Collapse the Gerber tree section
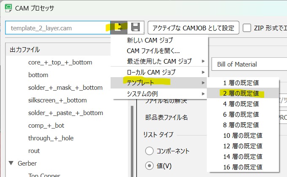 11,163
